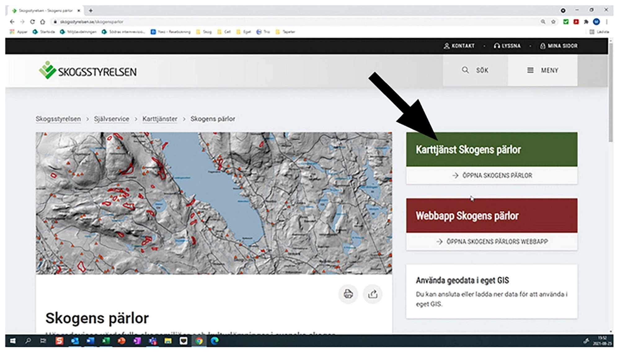
Task: Click the taskbar clock and date
Action: pyautogui.click(x=602, y=341)
